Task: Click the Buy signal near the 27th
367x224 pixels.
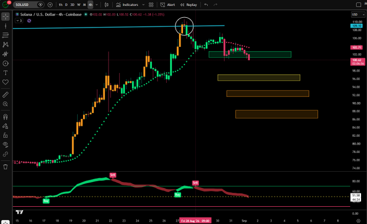Action: pos(178,194)
